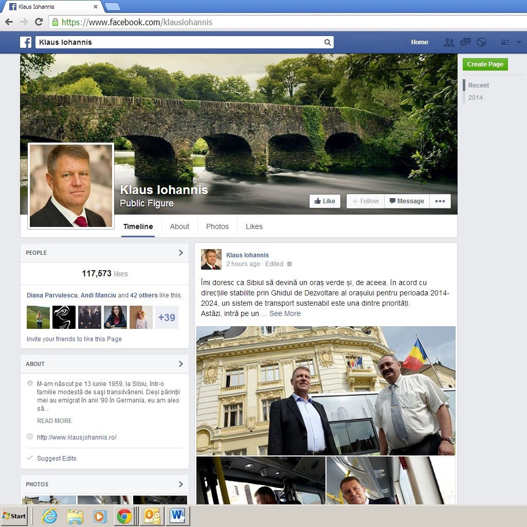Click the search magnifier icon
The image size is (527, 527).
(x=328, y=42)
